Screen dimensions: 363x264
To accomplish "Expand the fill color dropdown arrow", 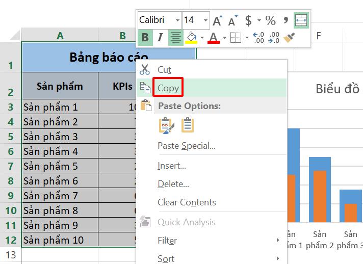I will click(202, 38).
